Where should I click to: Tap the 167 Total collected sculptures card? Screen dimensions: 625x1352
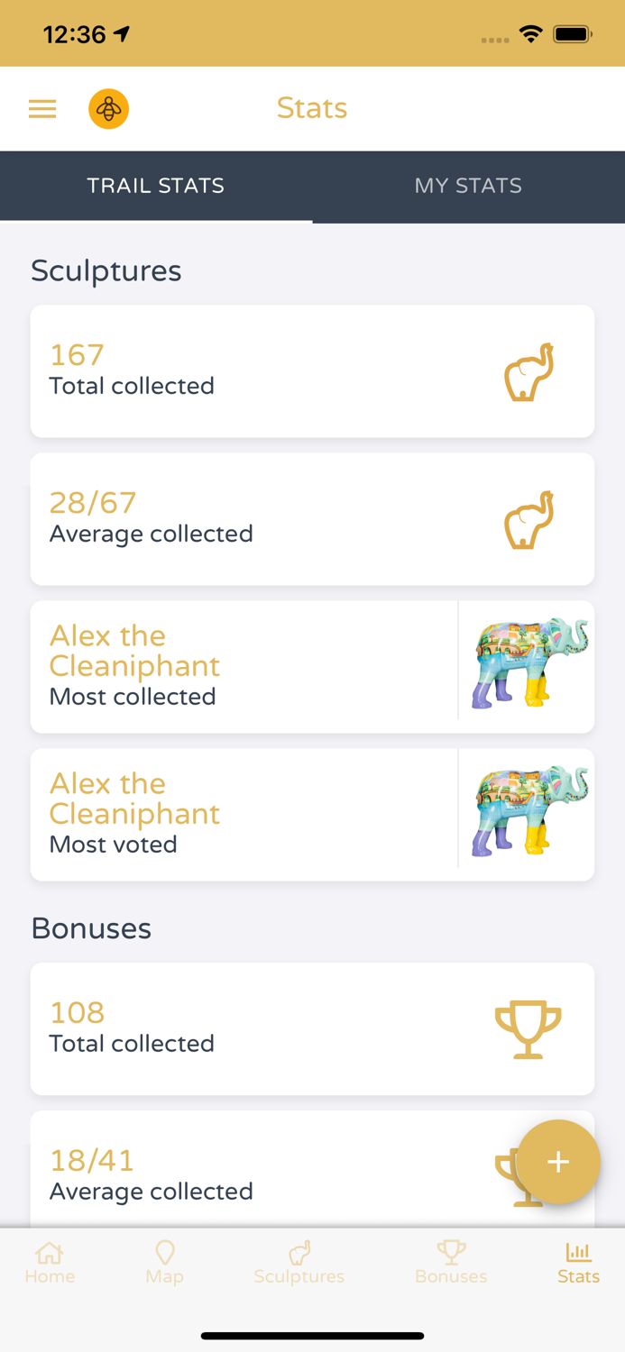tap(271, 371)
